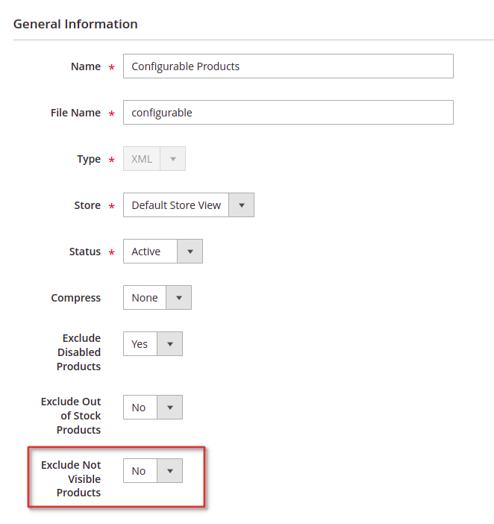
Task: Click the Compress dropdown arrow icon
Action: pos(178,297)
